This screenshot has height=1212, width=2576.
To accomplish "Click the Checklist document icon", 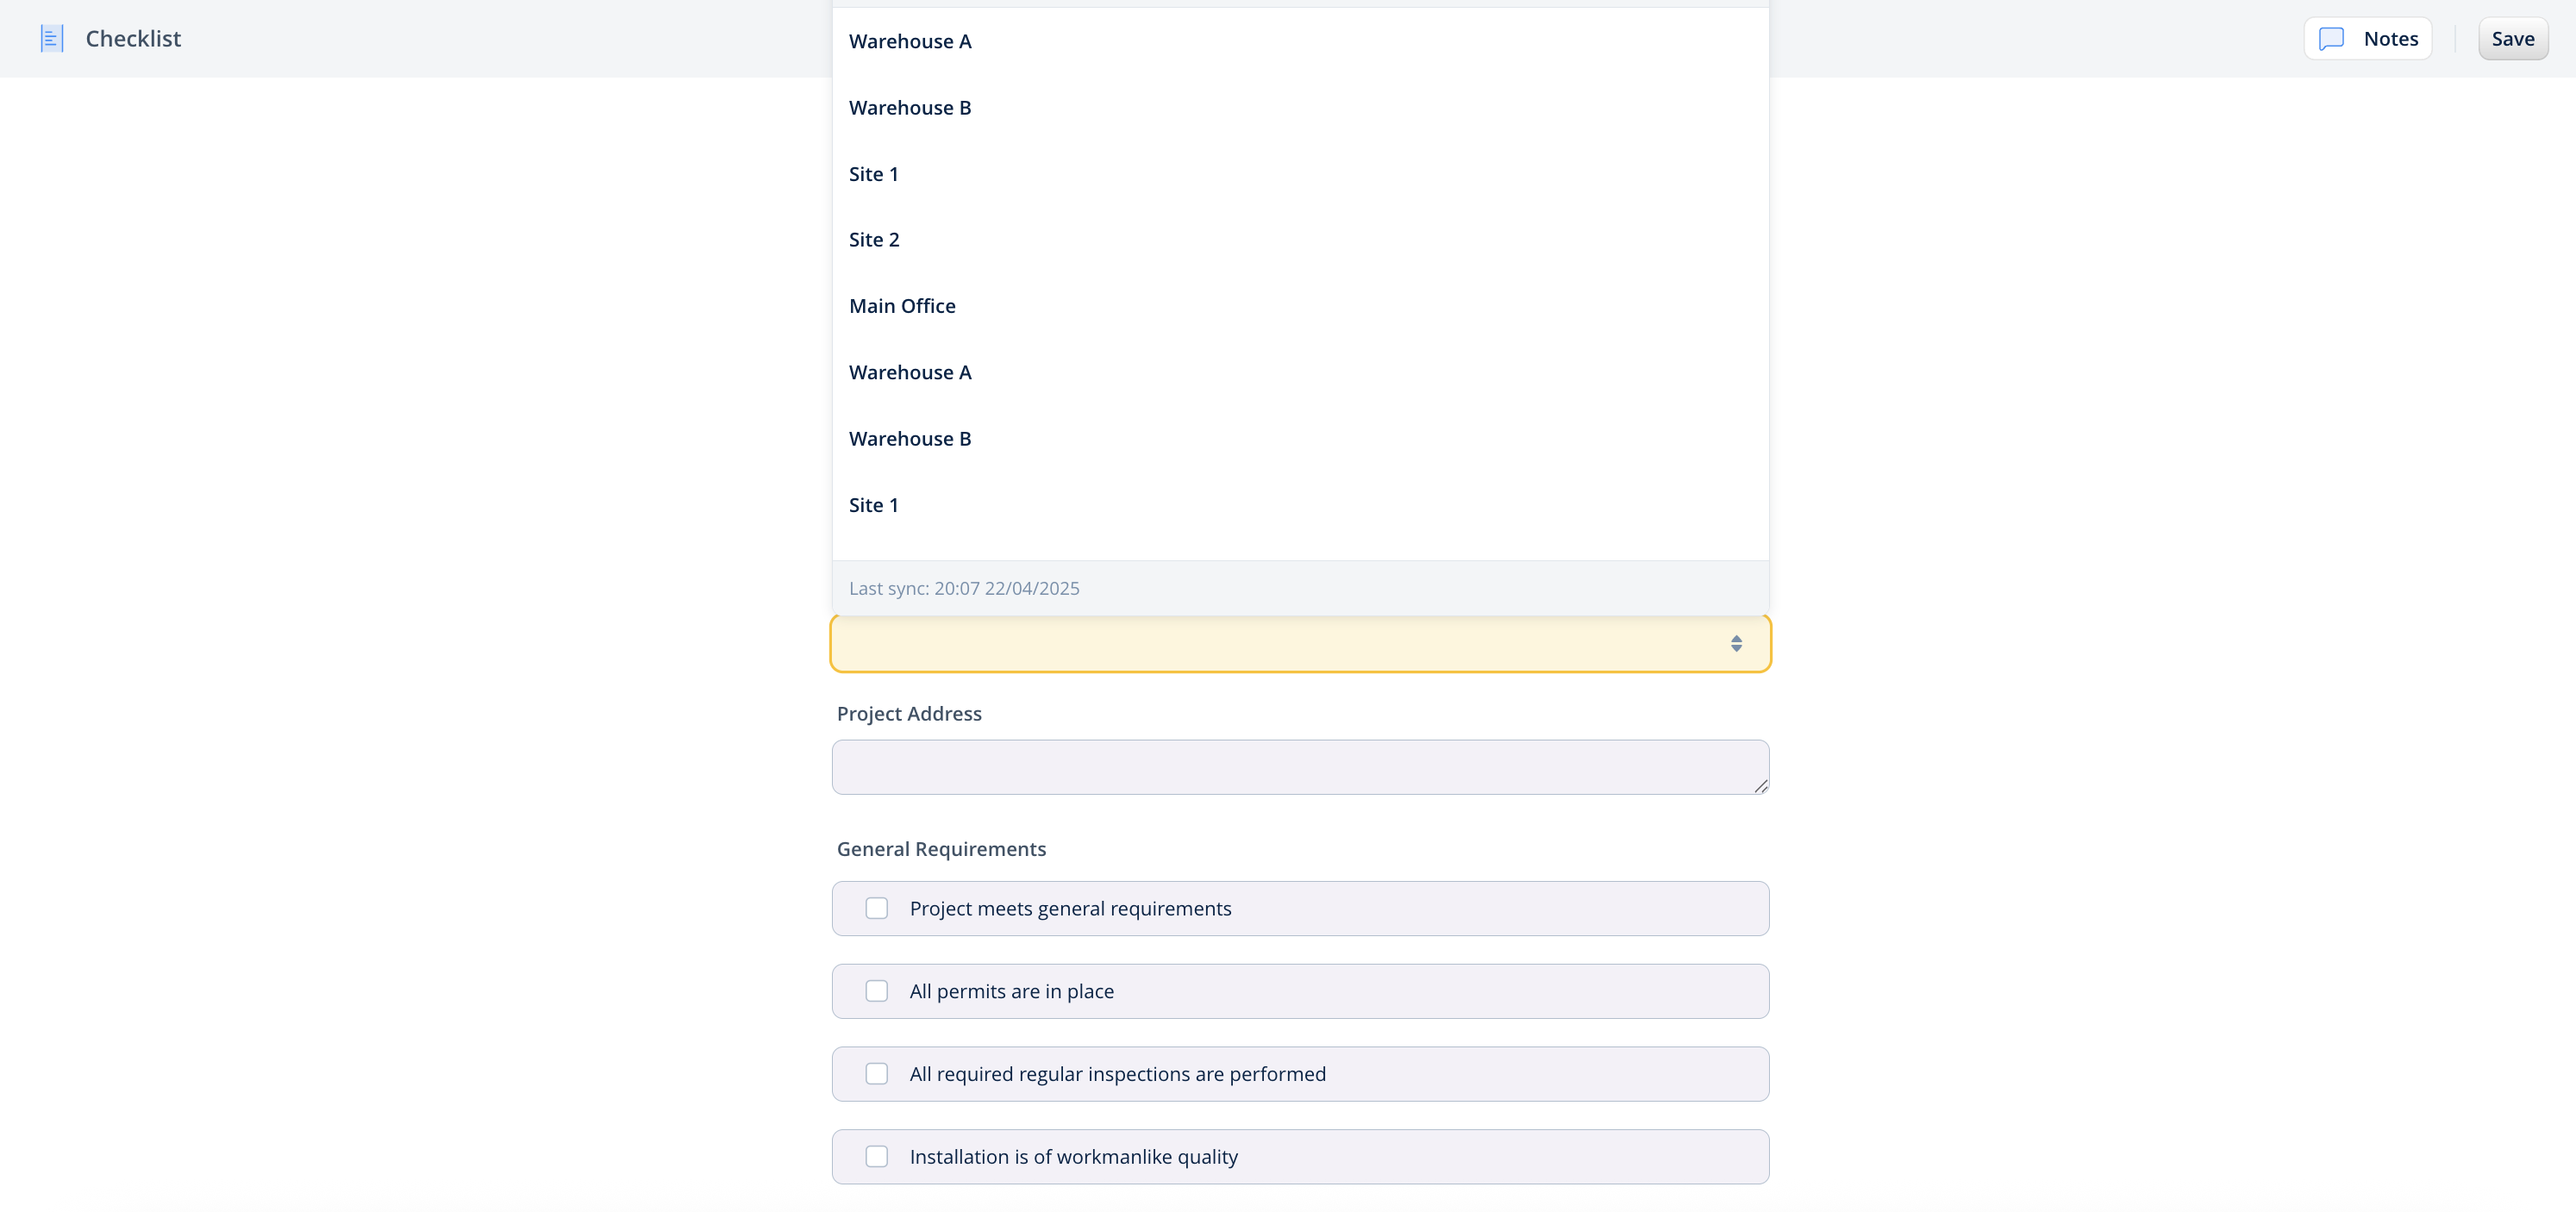I will pos(52,39).
